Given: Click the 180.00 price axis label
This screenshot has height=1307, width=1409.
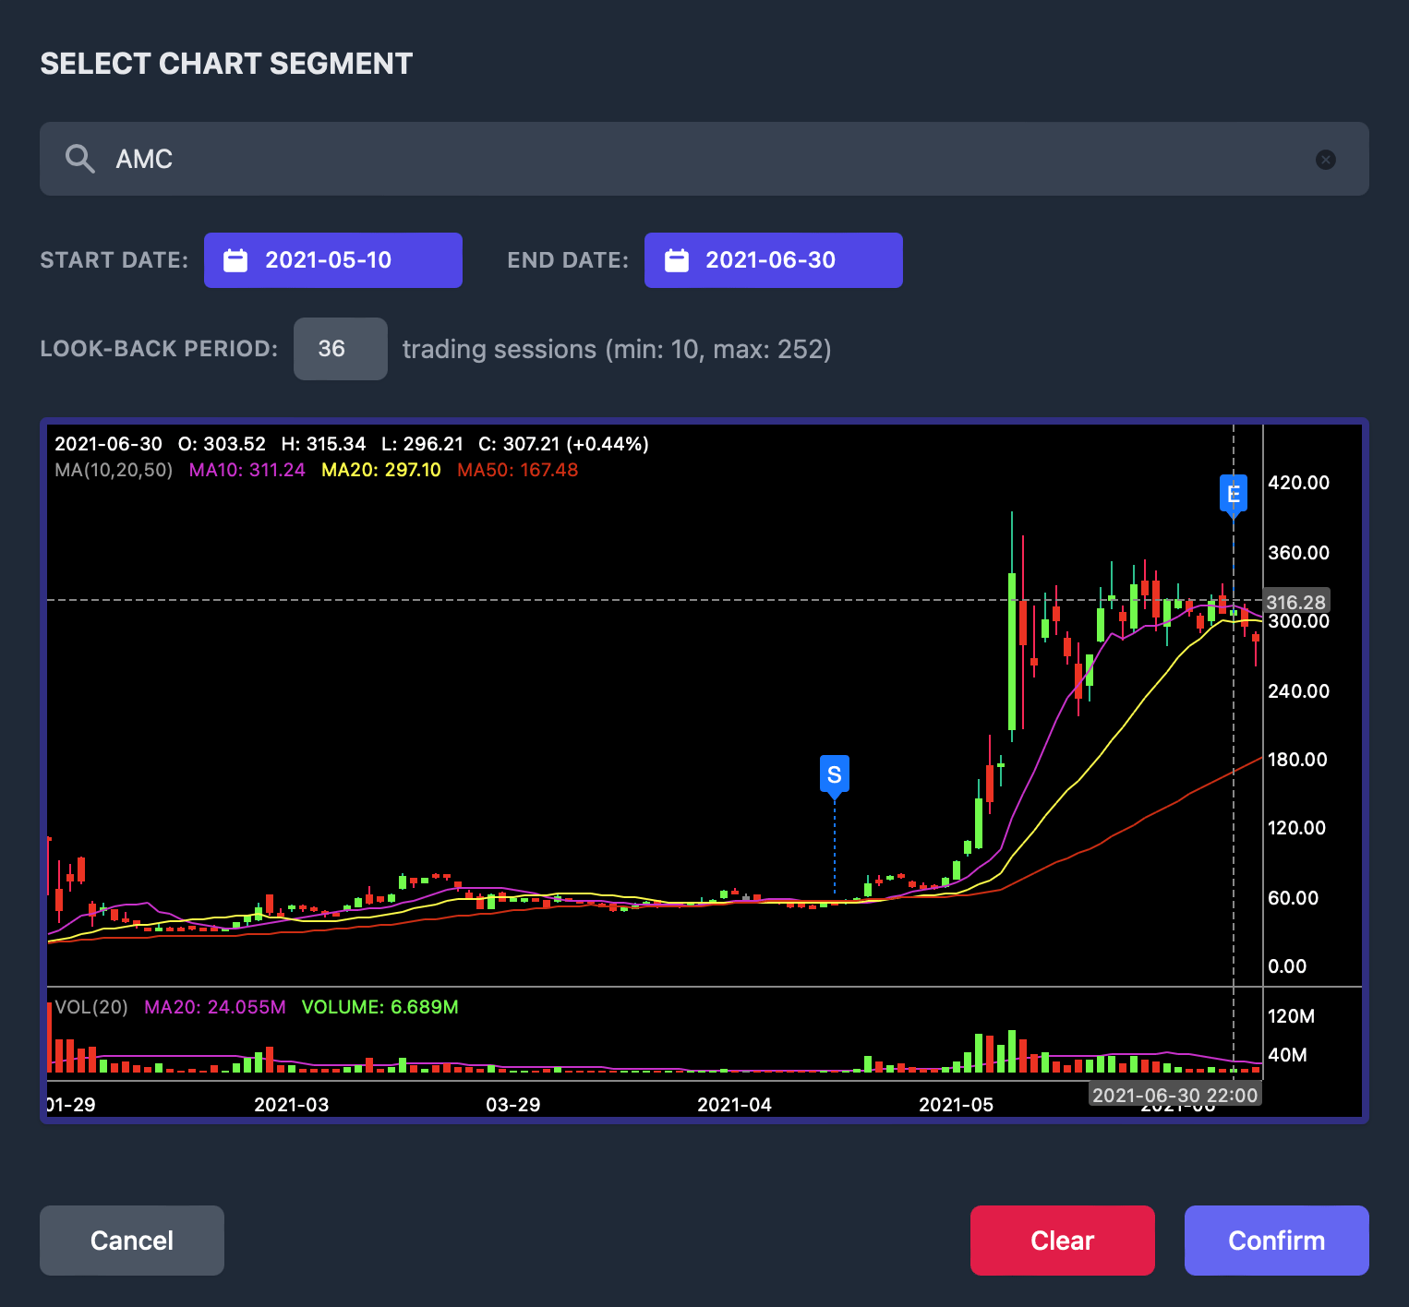Looking at the screenshot, I should click(1297, 760).
